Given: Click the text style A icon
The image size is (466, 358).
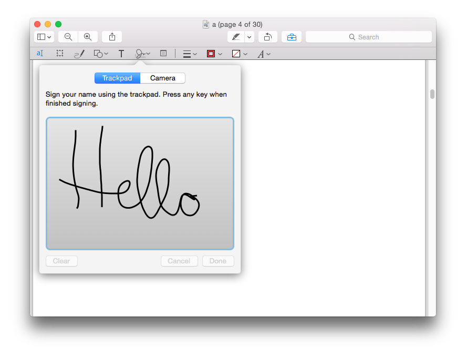Looking at the screenshot, I should pyautogui.click(x=261, y=54).
